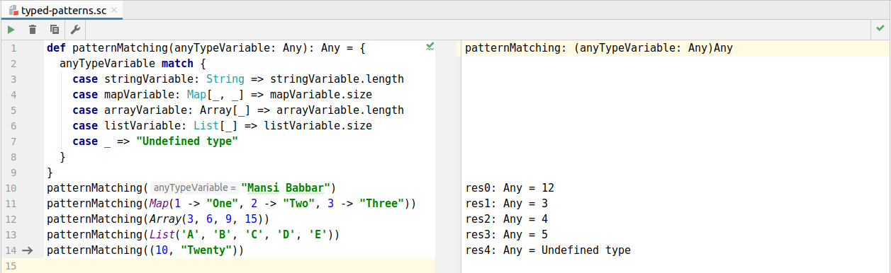Click output 'res0: Any = 12'
This screenshot has width=891, height=273.
tap(510, 188)
